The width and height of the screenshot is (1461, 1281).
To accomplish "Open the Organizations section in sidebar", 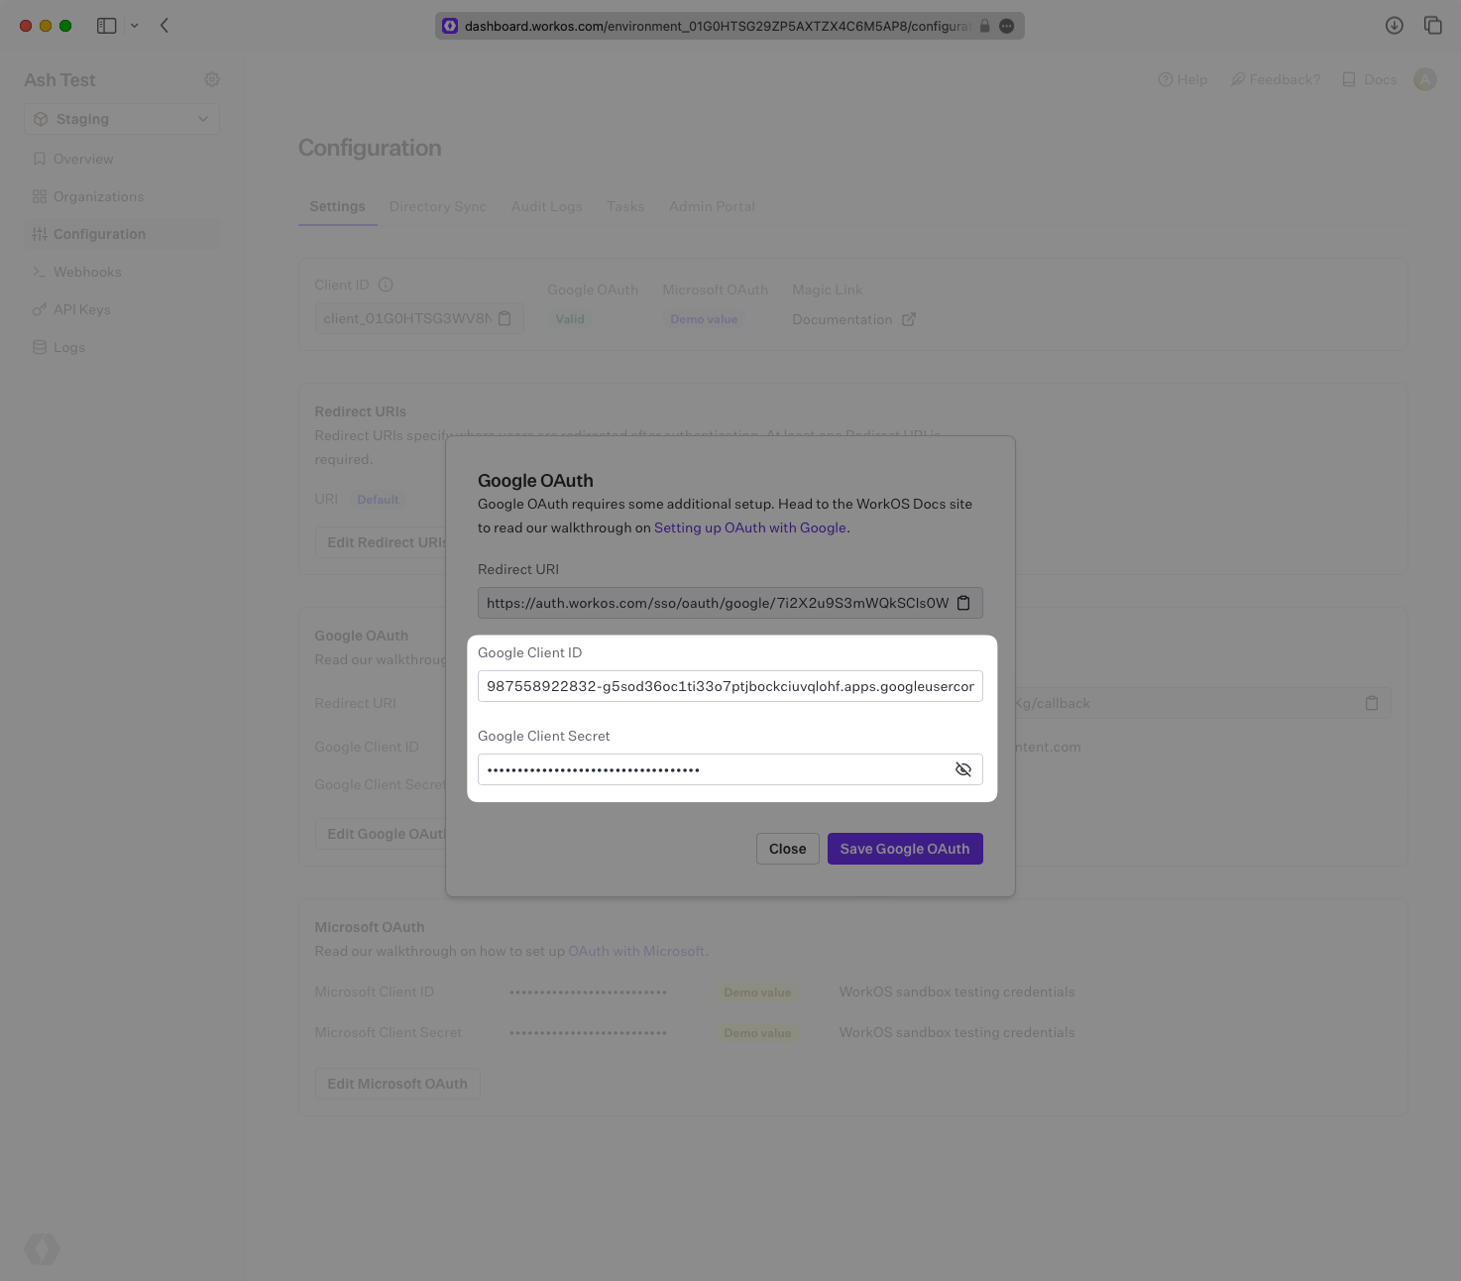I will tap(99, 196).
